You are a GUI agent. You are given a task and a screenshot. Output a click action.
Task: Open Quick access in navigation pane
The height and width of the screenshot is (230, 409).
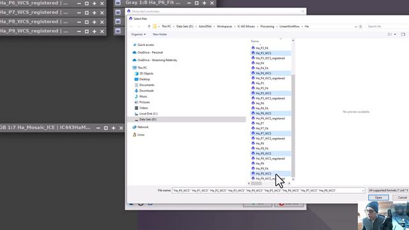click(x=146, y=45)
